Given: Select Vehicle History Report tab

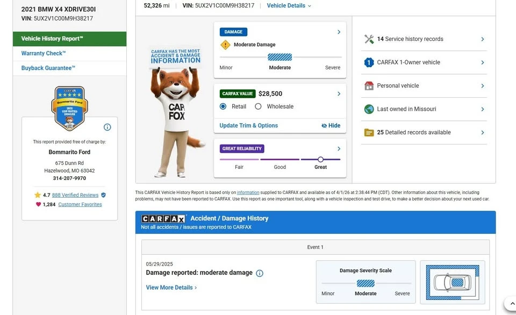Looking at the screenshot, I should [69, 39].
